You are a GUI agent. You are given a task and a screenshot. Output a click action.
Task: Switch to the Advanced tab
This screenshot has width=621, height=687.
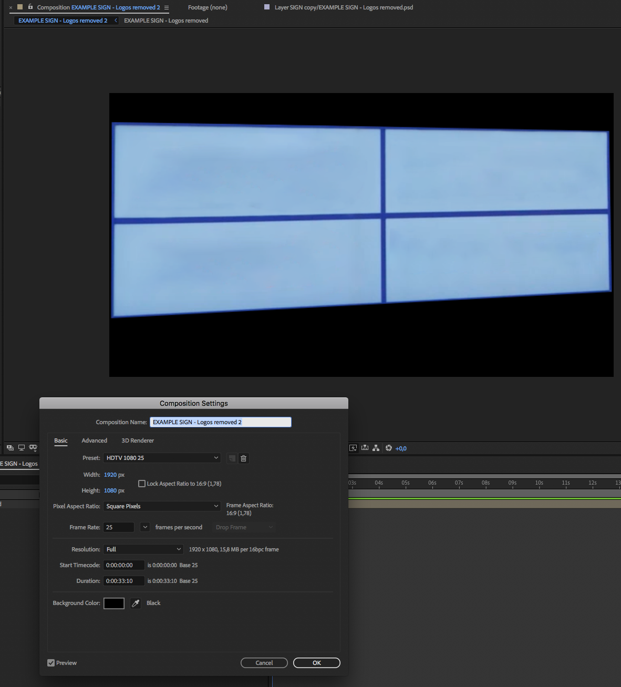(x=94, y=440)
